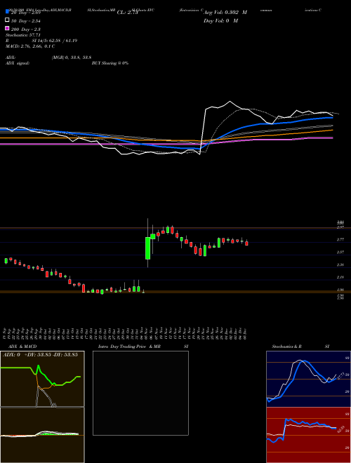Click the 'Day Vol: 0 M' text
The image size is (351, 463).
click(x=220, y=20)
